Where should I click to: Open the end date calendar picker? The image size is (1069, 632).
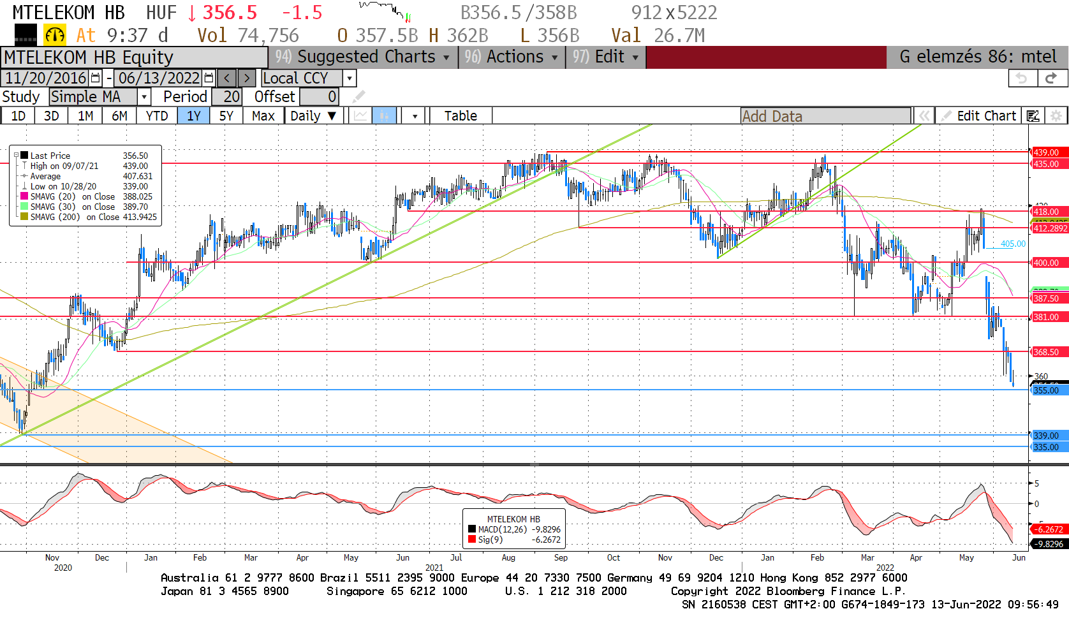tap(209, 78)
